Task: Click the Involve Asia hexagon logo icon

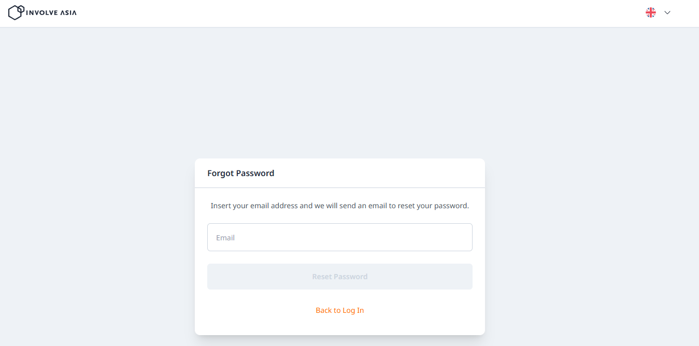Action: click(x=16, y=12)
